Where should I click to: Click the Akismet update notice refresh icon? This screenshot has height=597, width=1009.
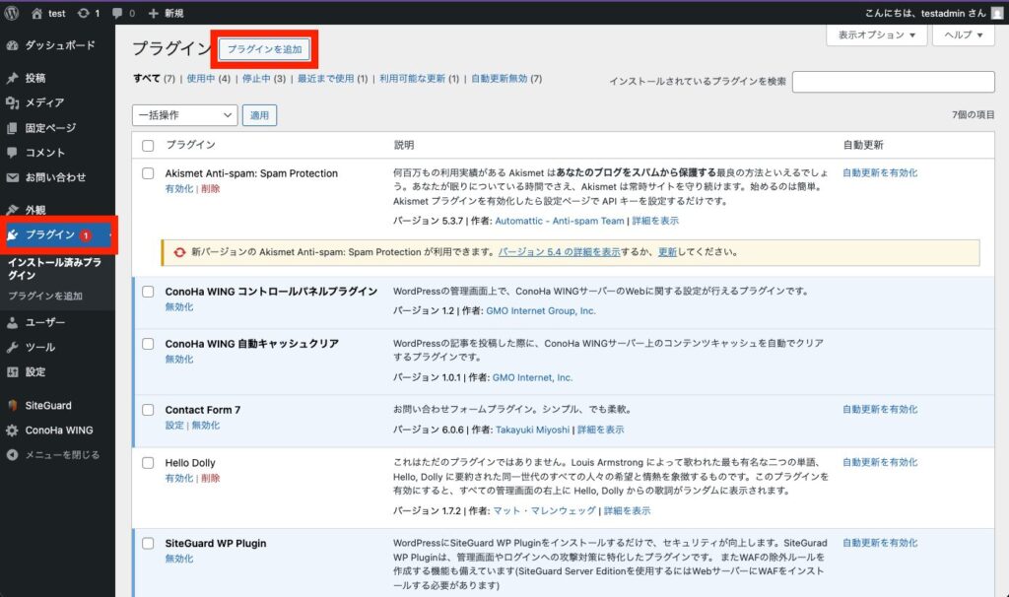point(179,252)
